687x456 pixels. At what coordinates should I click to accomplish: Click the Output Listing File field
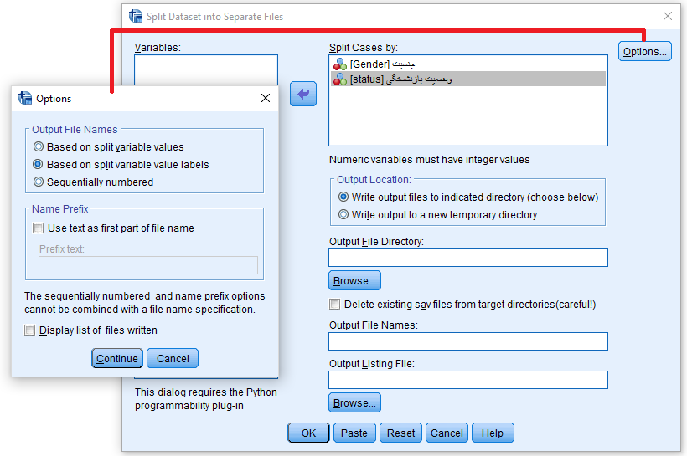[x=467, y=380]
